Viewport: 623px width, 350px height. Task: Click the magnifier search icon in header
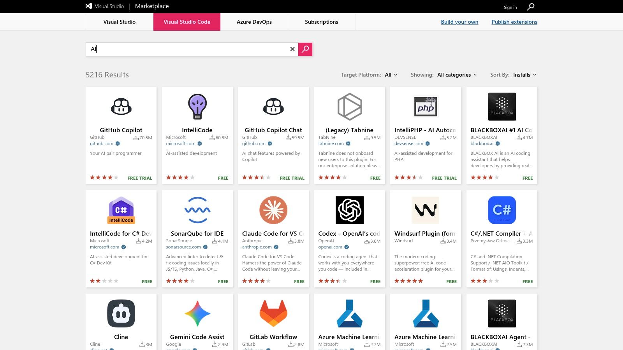click(x=530, y=7)
